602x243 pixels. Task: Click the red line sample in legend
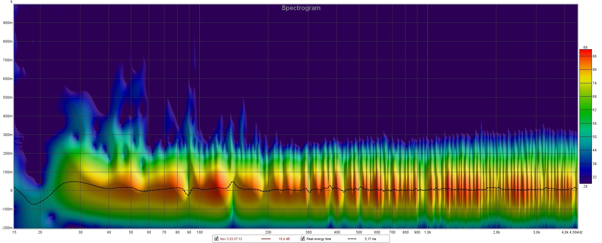266,239
